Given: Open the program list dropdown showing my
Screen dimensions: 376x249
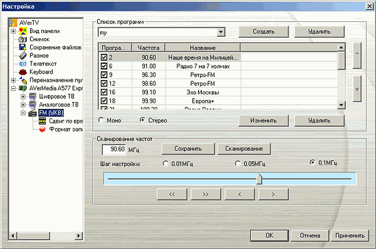Looking at the screenshot, I should (x=221, y=32).
